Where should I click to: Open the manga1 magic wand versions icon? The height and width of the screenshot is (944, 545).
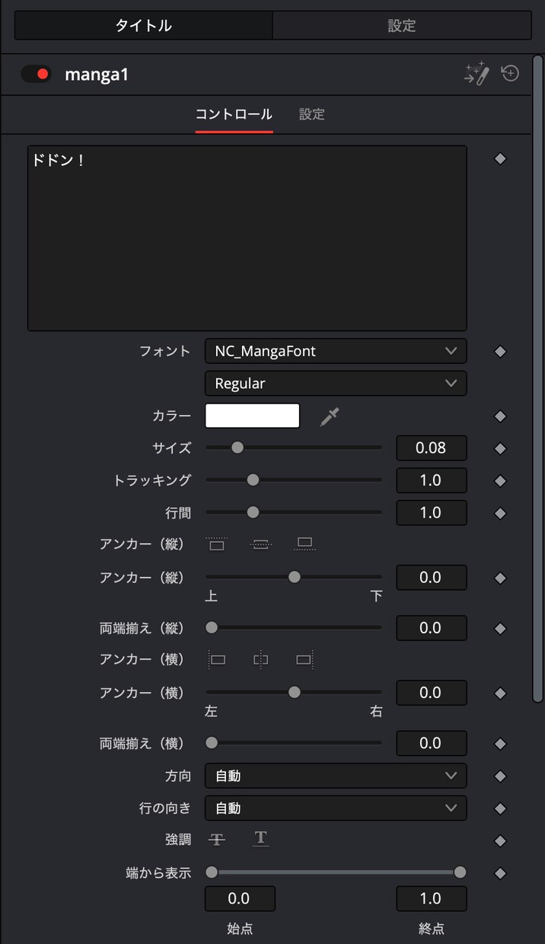coord(476,74)
